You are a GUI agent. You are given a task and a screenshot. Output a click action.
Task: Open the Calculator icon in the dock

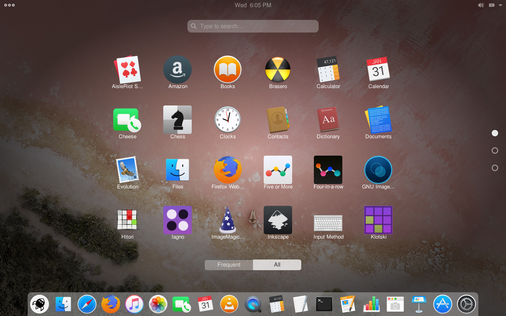[x=277, y=304]
